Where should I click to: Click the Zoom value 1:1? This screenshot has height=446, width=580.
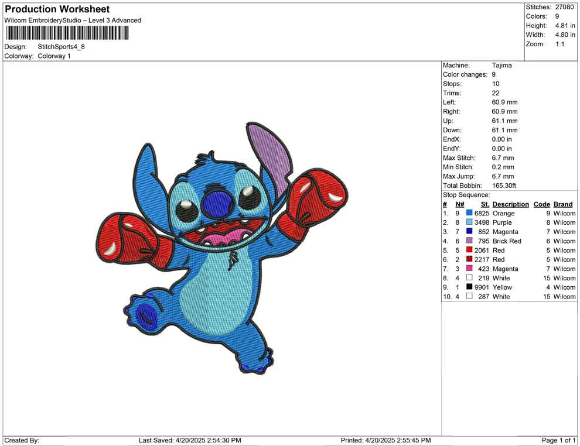pos(559,44)
